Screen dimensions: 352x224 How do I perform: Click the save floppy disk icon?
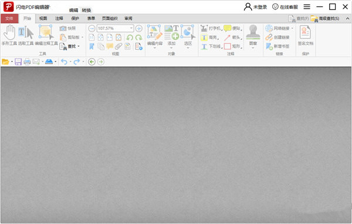[x=18, y=62]
